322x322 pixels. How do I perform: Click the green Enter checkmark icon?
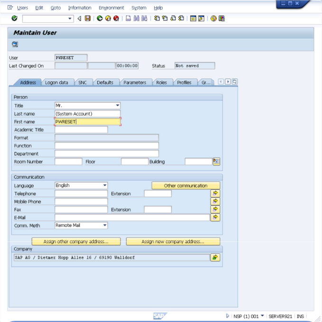pyautogui.click(x=14, y=18)
